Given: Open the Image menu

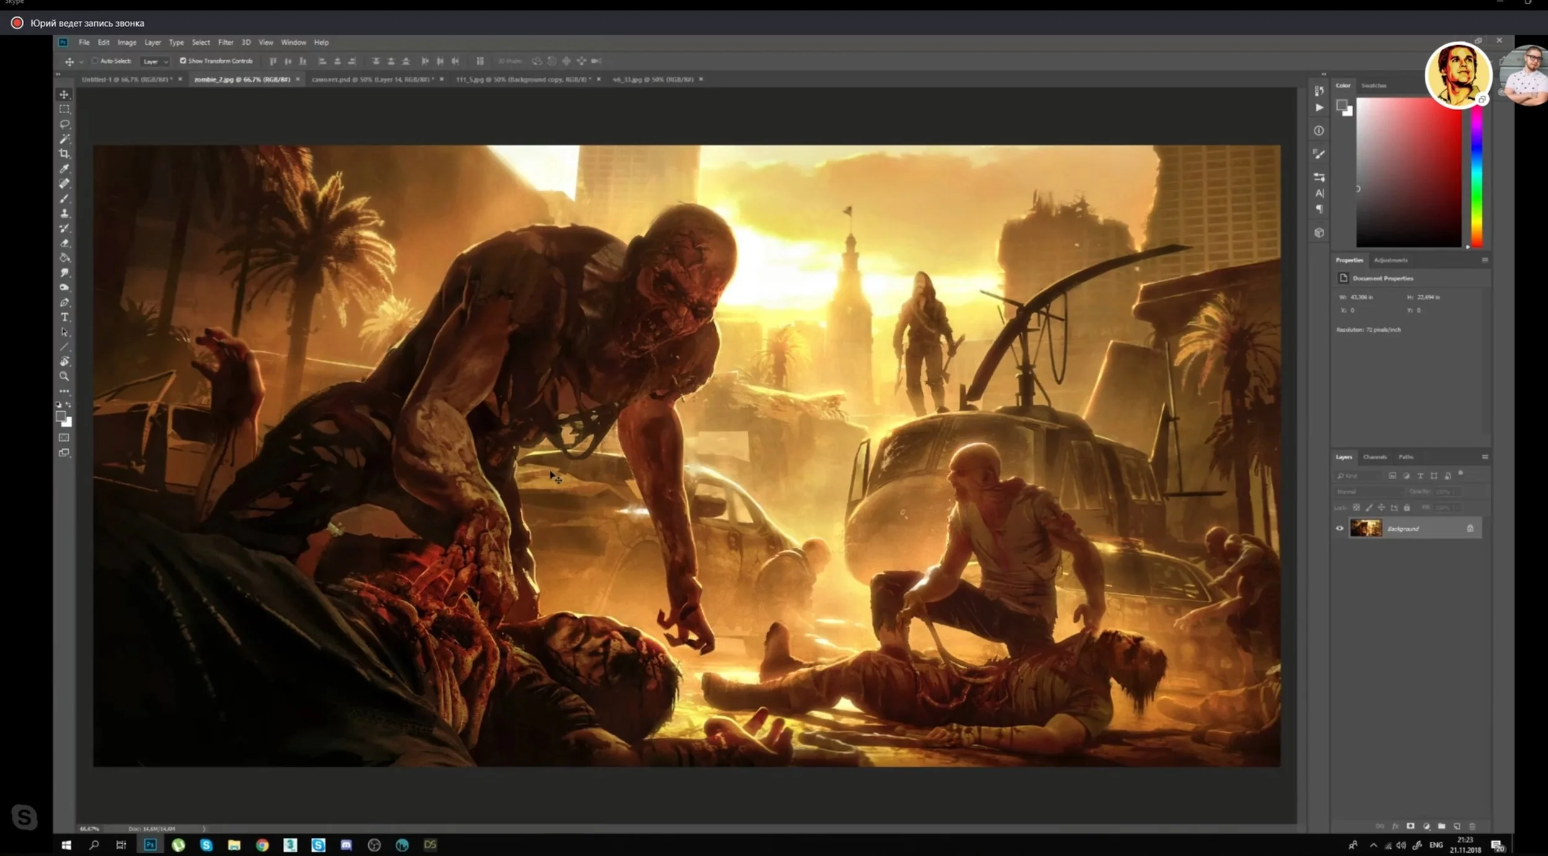Looking at the screenshot, I should tap(126, 42).
